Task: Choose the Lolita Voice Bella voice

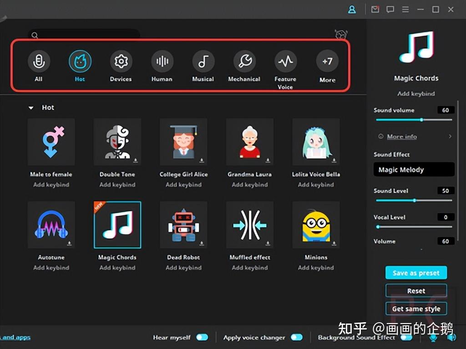Action: [x=316, y=142]
